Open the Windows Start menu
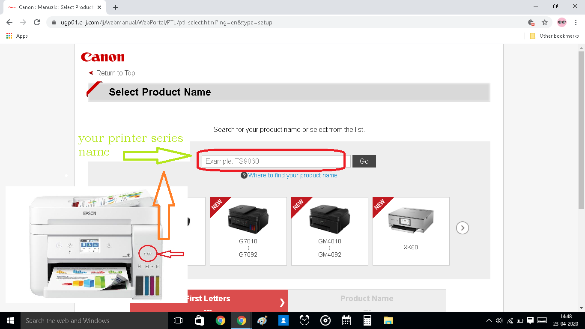585x329 pixels. [10, 320]
